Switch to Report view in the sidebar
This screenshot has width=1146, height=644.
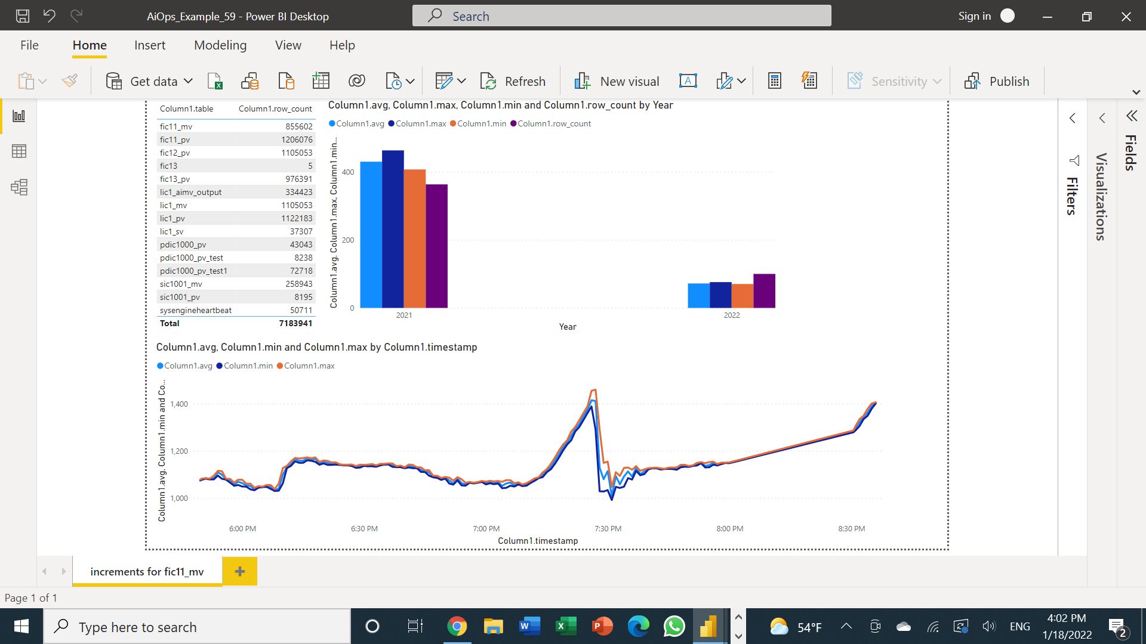(19, 116)
